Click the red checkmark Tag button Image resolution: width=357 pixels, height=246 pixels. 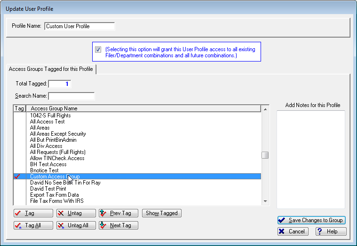click(x=33, y=213)
